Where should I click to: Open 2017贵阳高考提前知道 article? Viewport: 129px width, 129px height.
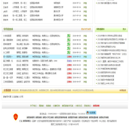pos(106,76)
